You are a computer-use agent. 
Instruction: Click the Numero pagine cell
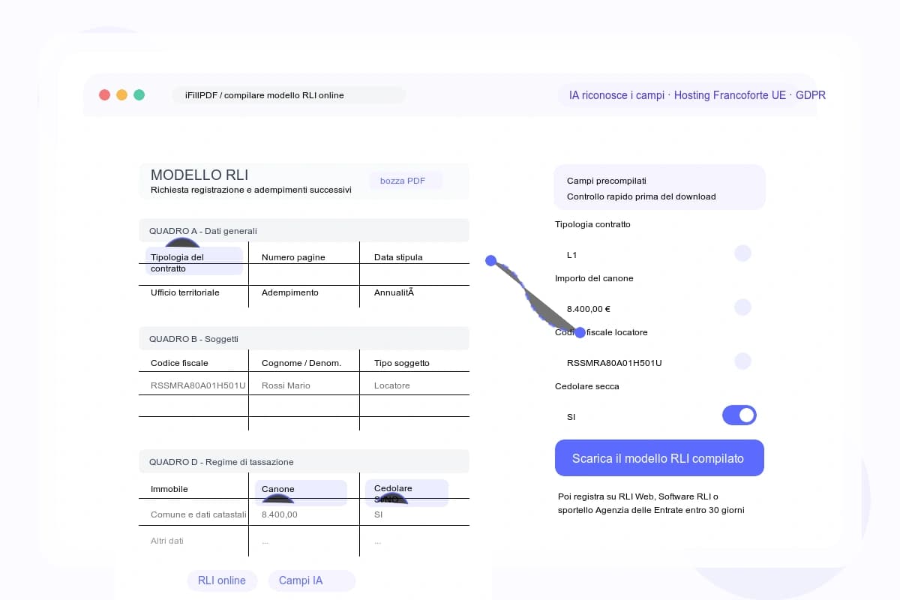(293, 257)
